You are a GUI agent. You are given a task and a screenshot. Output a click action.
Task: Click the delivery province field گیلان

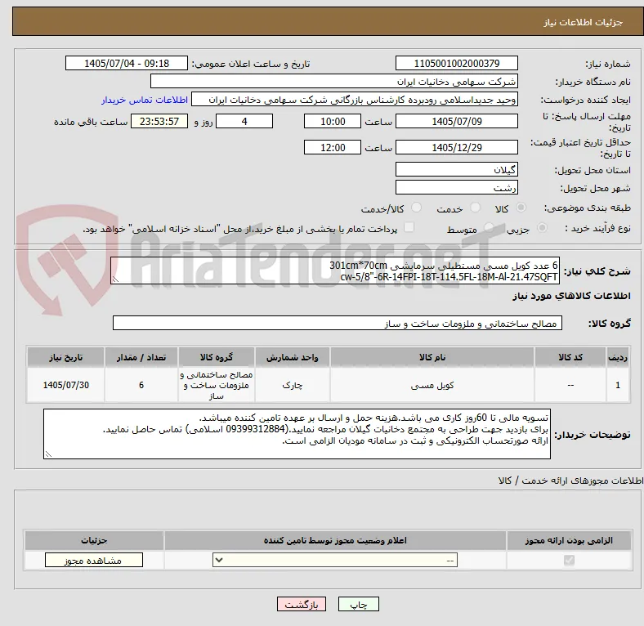[x=456, y=169]
